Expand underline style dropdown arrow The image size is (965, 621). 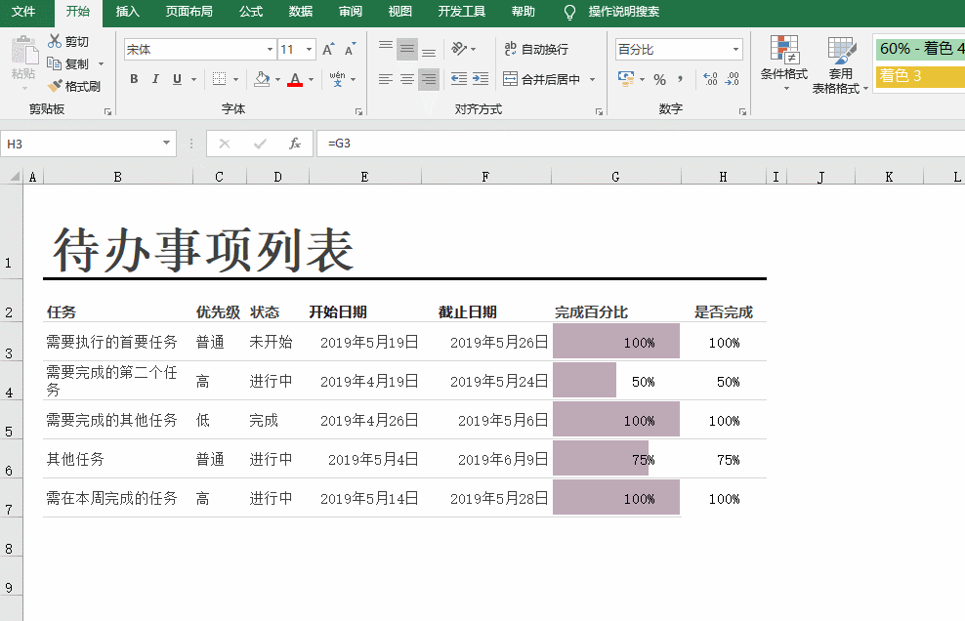(193, 79)
